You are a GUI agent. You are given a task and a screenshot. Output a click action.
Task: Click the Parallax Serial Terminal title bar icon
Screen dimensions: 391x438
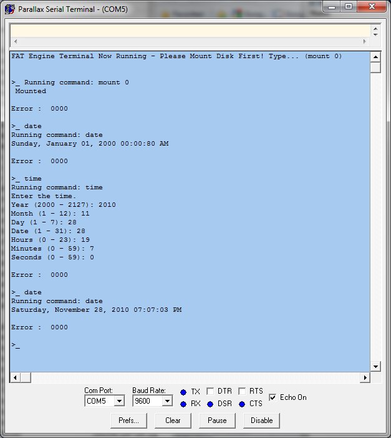click(9, 8)
